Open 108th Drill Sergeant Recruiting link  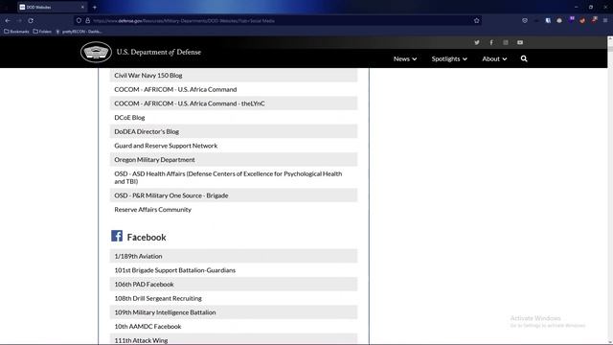click(158, 298)
